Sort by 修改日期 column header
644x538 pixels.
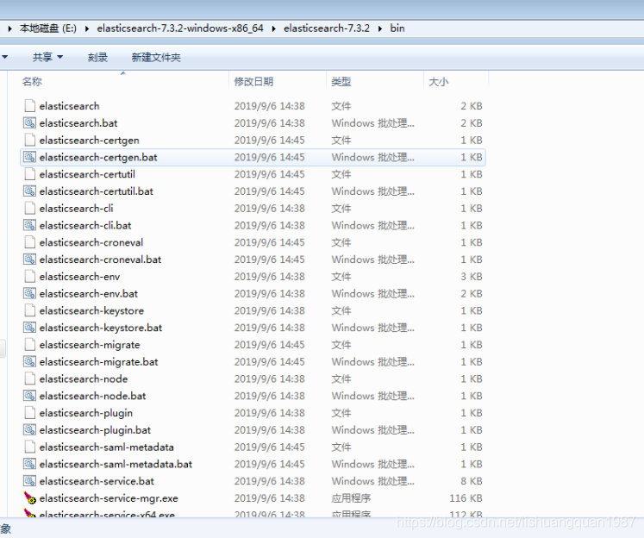coord(253,81)
